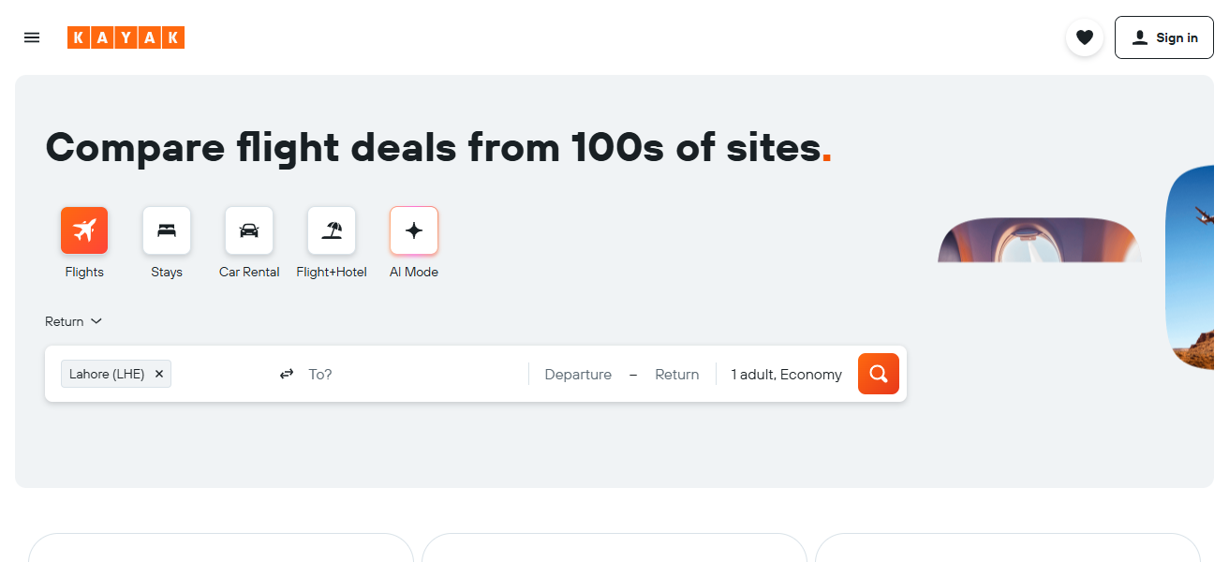This screenshot has height=562, width=1229.
Task: Open AI Mode sparkle icon
Action: (414, 230)
